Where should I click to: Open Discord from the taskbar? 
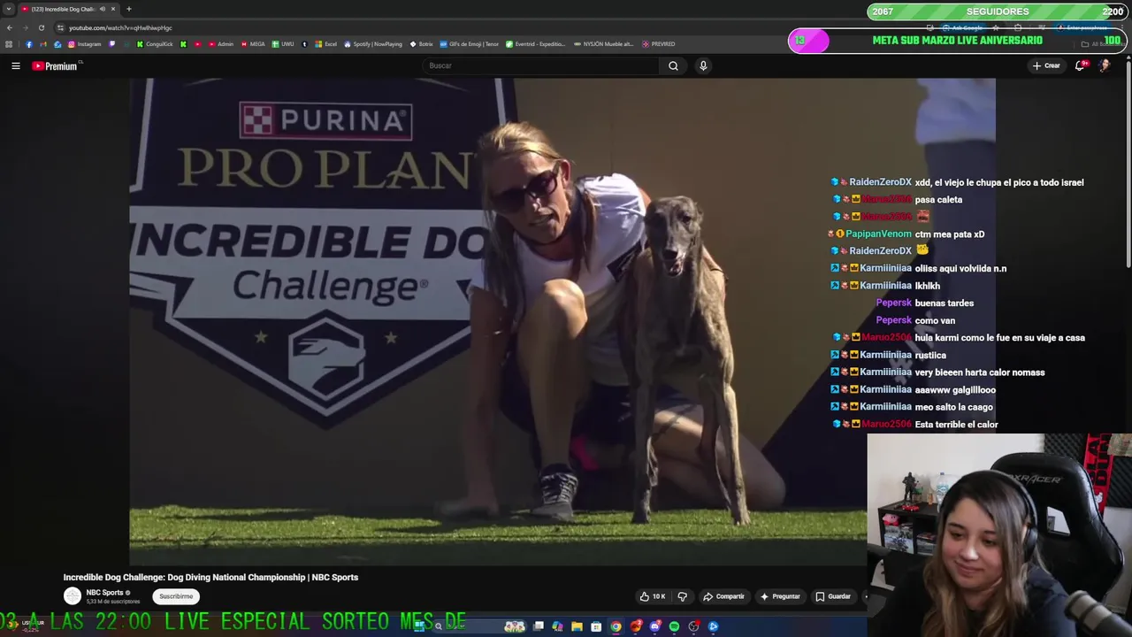[654, 626]
